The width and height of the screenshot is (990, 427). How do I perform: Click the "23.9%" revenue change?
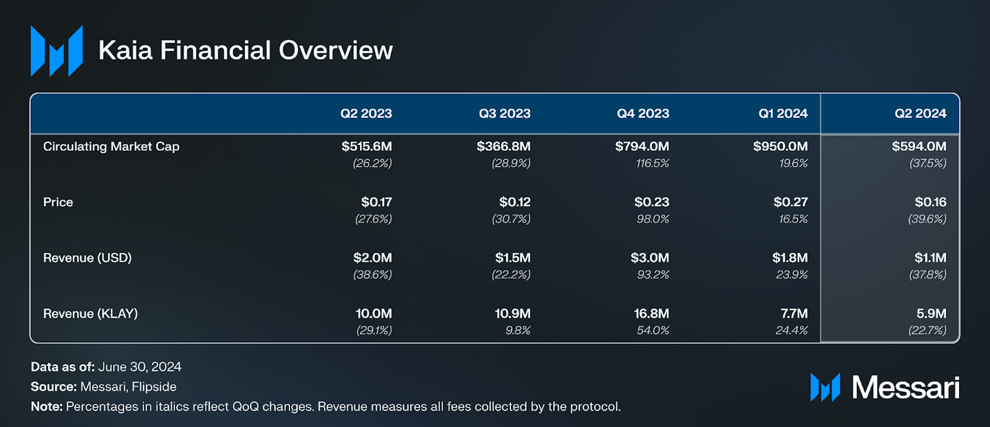tap(791, 274)
